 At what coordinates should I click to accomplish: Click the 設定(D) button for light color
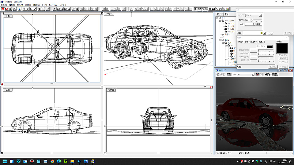tap(258, 24)
